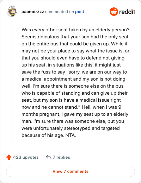Click the line starting "a medical appointment"
This screenshot has height=183, width=141.
pos(73,79)
